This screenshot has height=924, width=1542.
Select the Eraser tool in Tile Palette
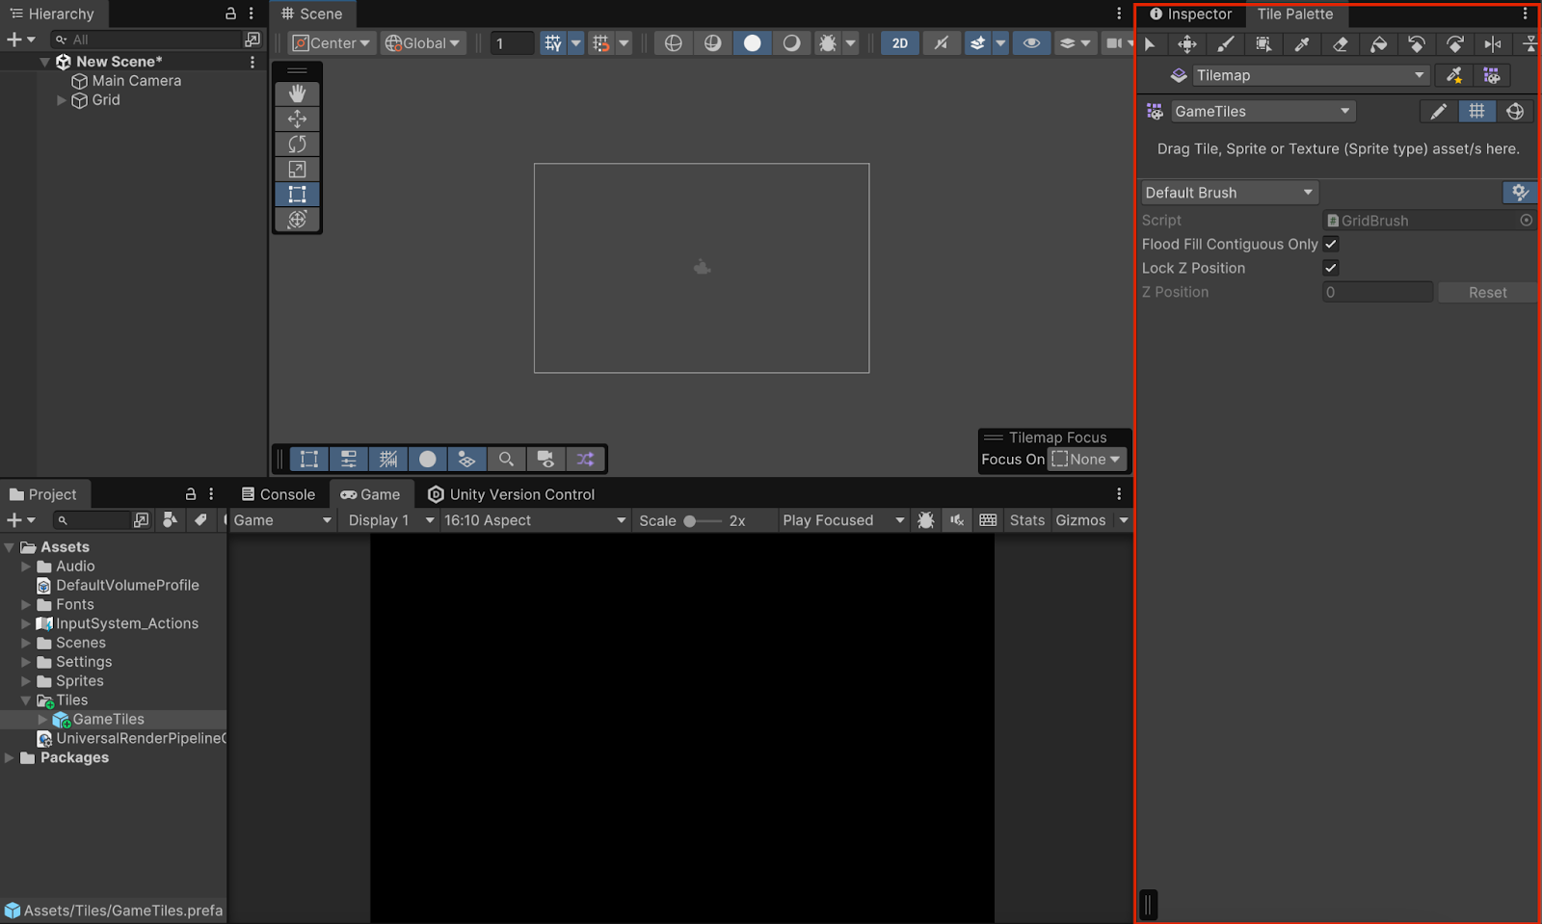tap(1340, 44)
